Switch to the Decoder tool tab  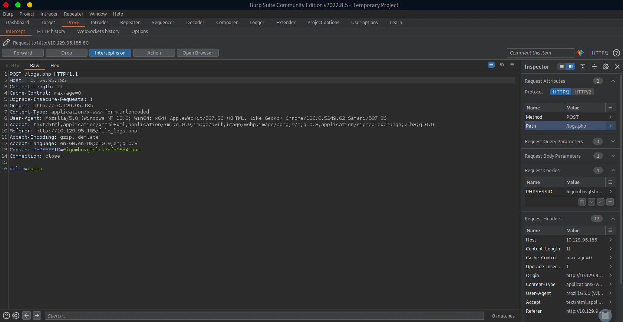click(195, 22)
